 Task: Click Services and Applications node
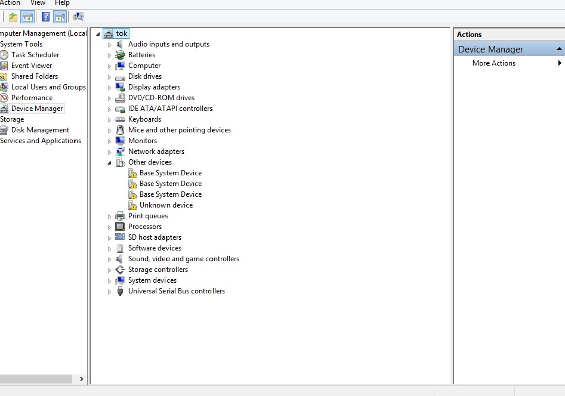[41, 141]
